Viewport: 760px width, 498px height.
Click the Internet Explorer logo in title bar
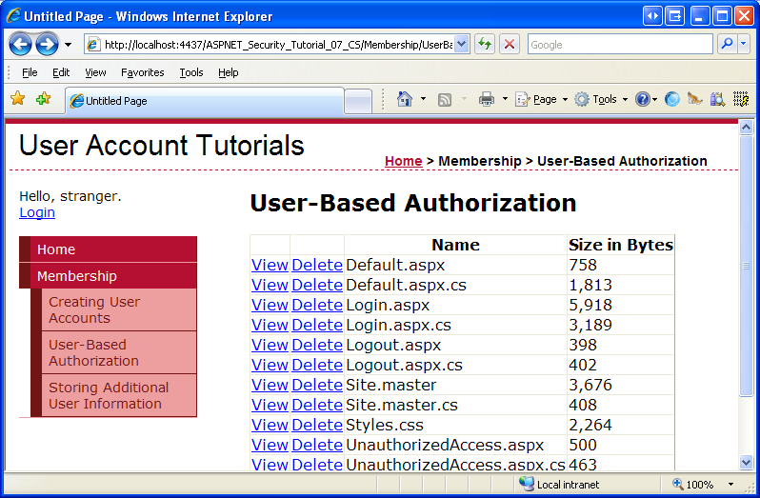pyautogui.click(x=13, y=15)
